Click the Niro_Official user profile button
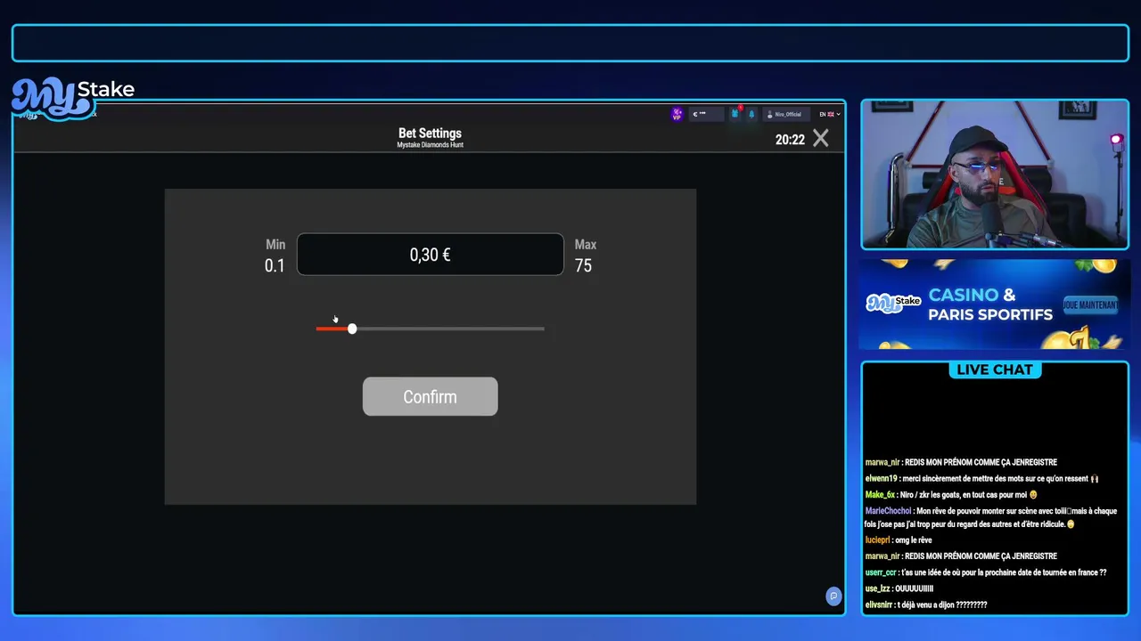This screenshot has width=1141, height=641. tap(786, 114)
